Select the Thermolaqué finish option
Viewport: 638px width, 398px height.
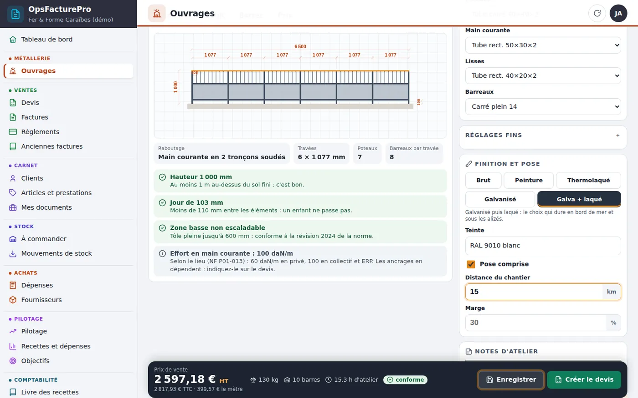pyautogui.click(x=588, y=180)
